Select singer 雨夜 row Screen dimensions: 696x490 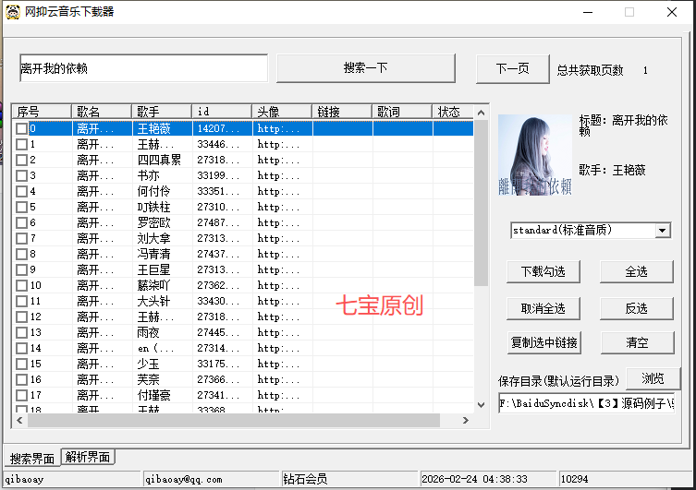pos(148,333)
